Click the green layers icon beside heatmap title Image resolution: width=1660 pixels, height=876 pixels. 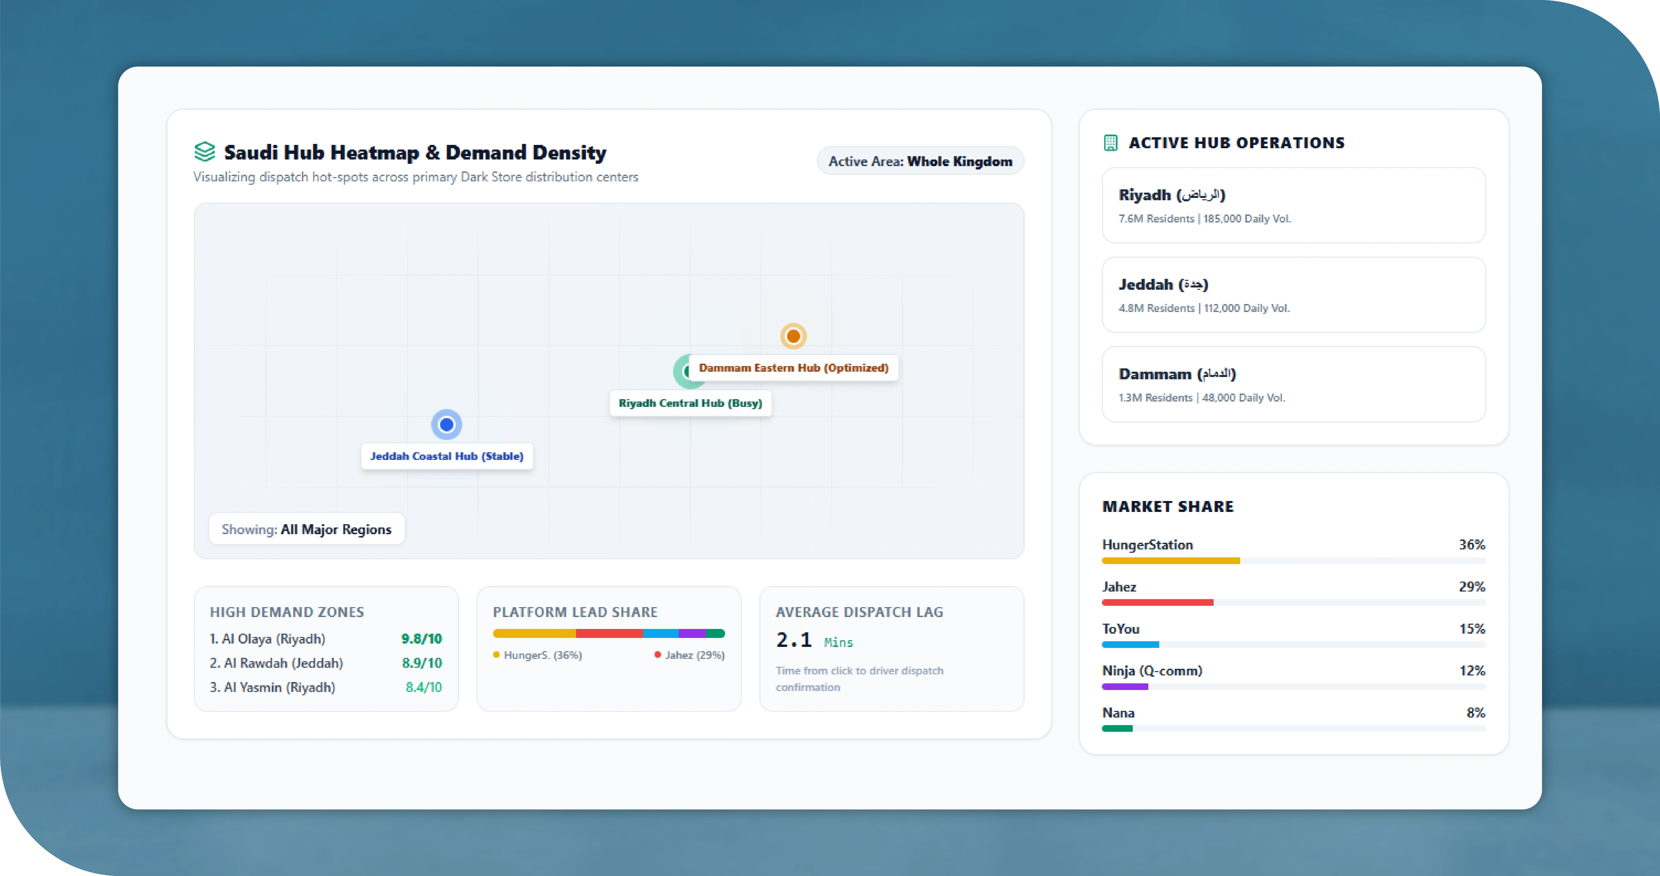point(204,152)
